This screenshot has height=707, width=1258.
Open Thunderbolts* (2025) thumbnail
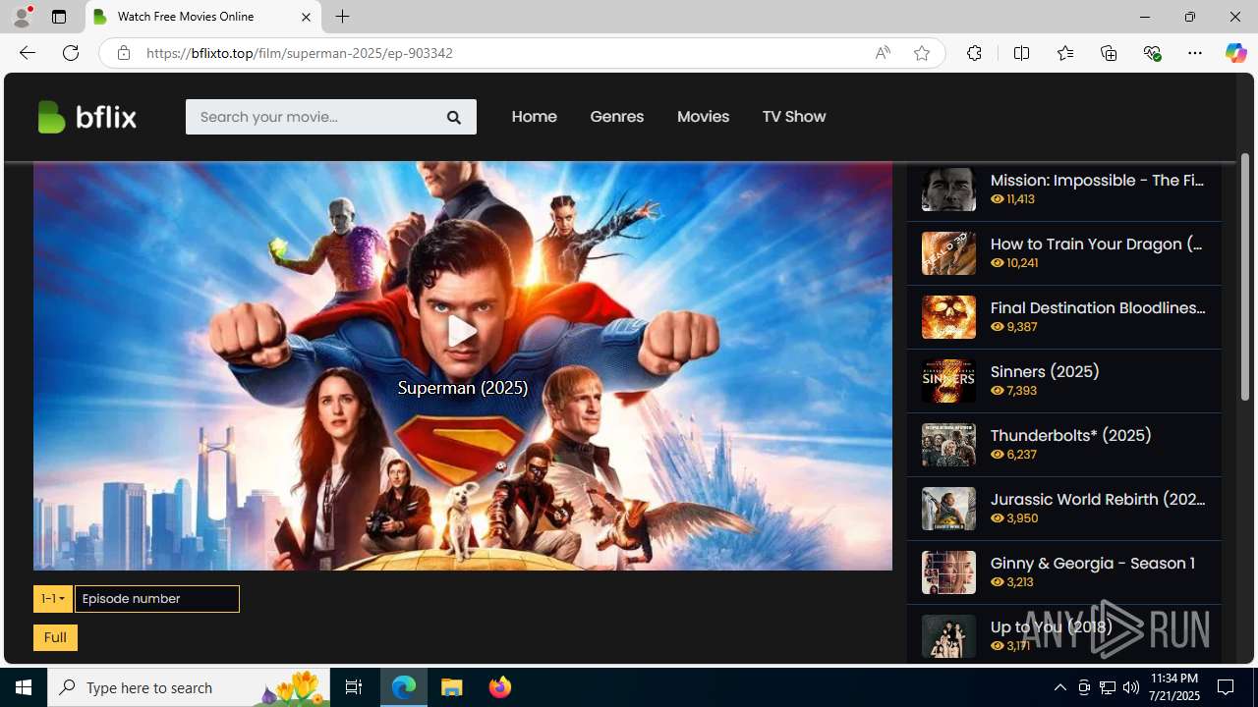[948, 444]
